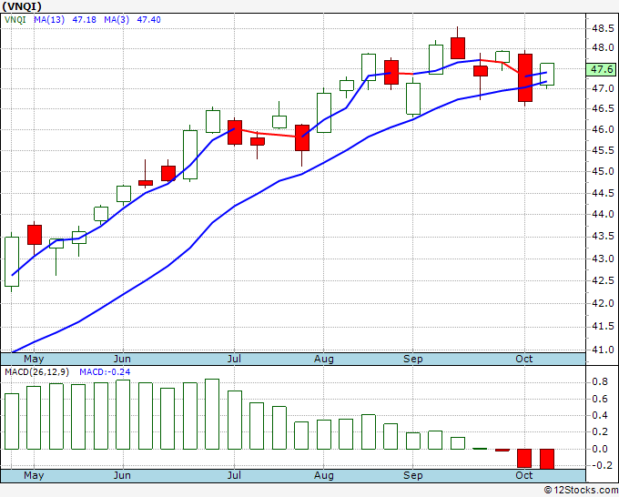Click the first green MACD histogram bar

pos(12,421)
